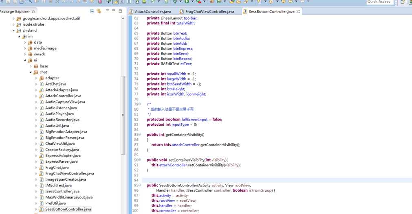
Task: Collapse the getContainerVisibility method fold marker
Action: 140,135
